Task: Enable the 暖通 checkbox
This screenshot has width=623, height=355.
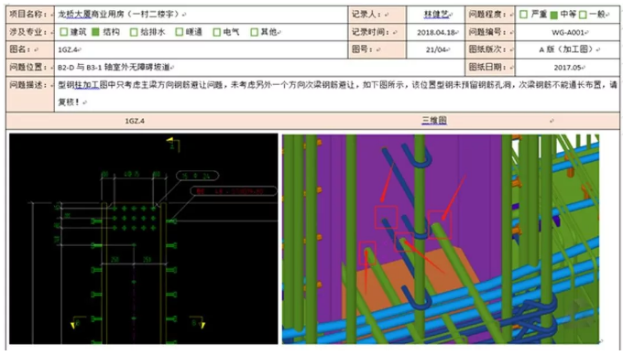Action: click(180, 32)
